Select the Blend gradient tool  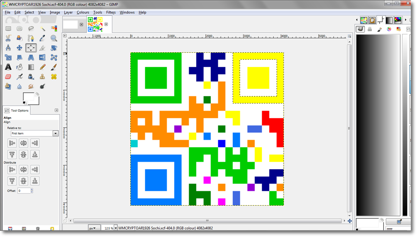coord(31,67)
